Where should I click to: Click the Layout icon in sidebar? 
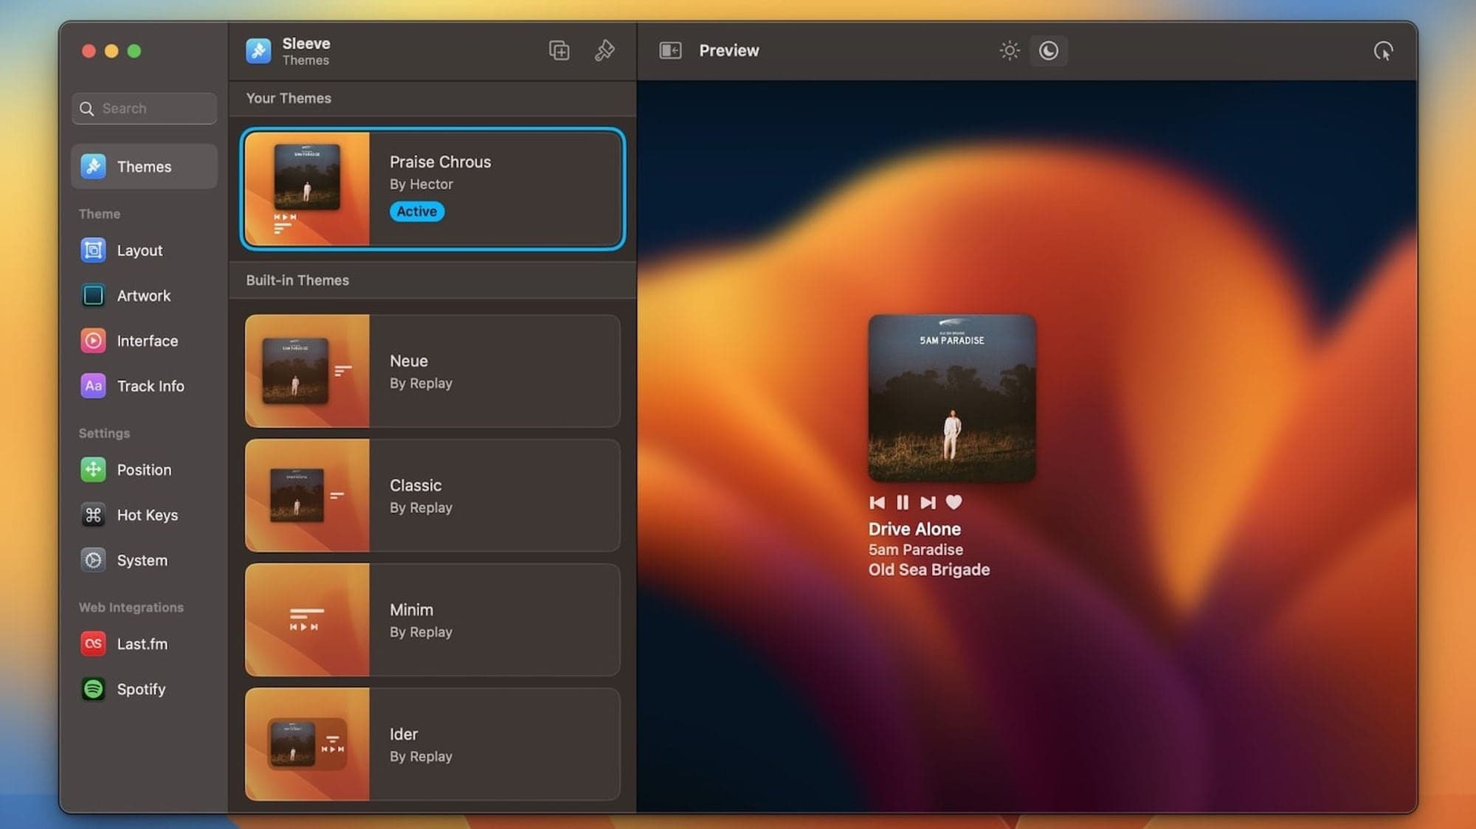click(93, 251)
